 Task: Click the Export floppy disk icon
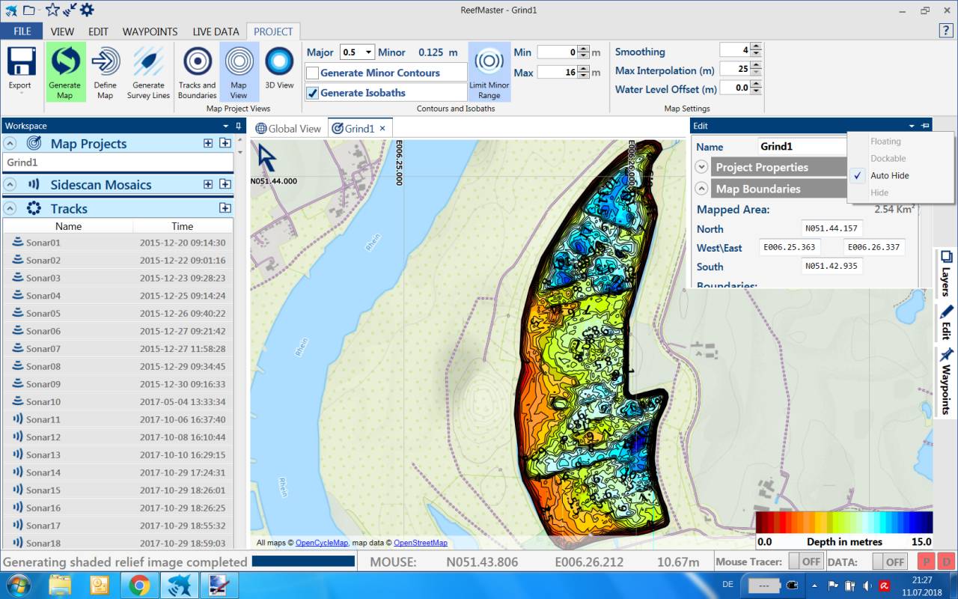point(21,61)
